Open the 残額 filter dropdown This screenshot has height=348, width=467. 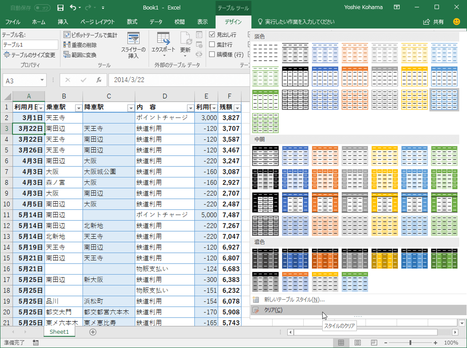237,108
